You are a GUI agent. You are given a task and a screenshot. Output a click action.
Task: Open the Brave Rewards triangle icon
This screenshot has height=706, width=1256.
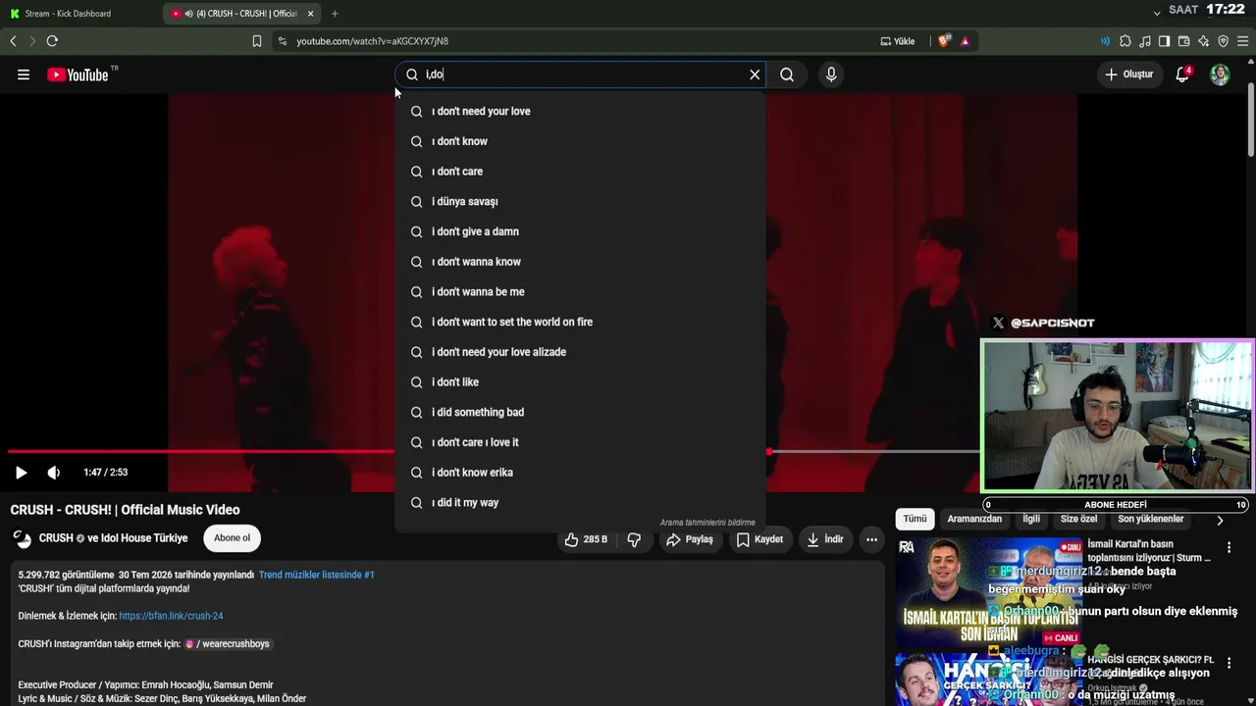965,41
